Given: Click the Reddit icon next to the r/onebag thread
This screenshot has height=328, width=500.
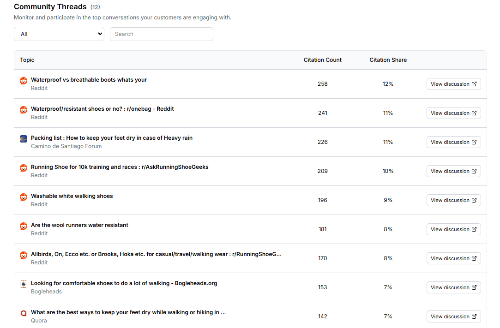Looking at the screenshot, I should click(x=23, y=109).
